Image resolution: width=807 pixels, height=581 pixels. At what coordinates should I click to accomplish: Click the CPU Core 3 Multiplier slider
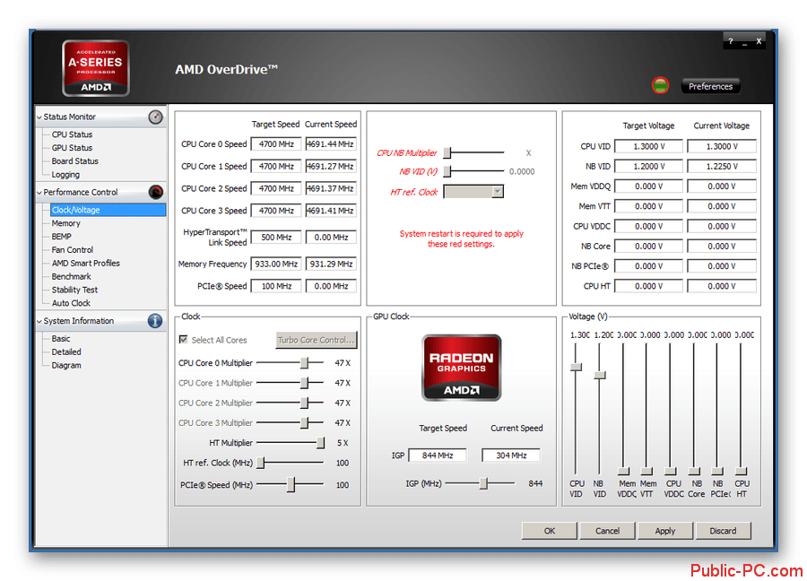tap(290, 423)
